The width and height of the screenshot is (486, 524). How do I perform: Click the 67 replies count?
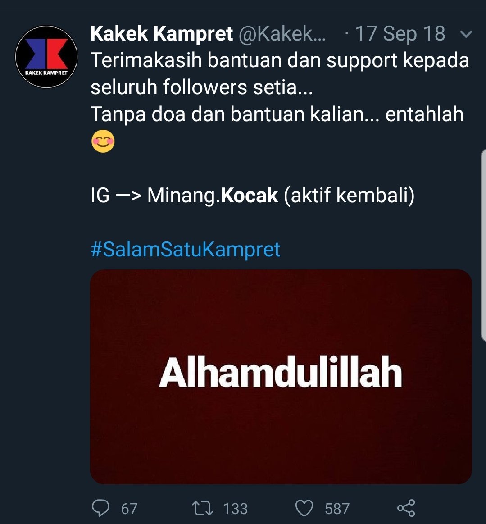point(129,509)
